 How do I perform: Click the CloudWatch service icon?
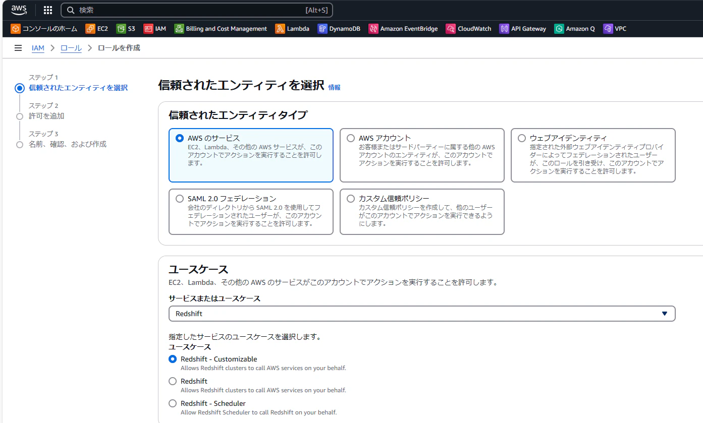451,29
